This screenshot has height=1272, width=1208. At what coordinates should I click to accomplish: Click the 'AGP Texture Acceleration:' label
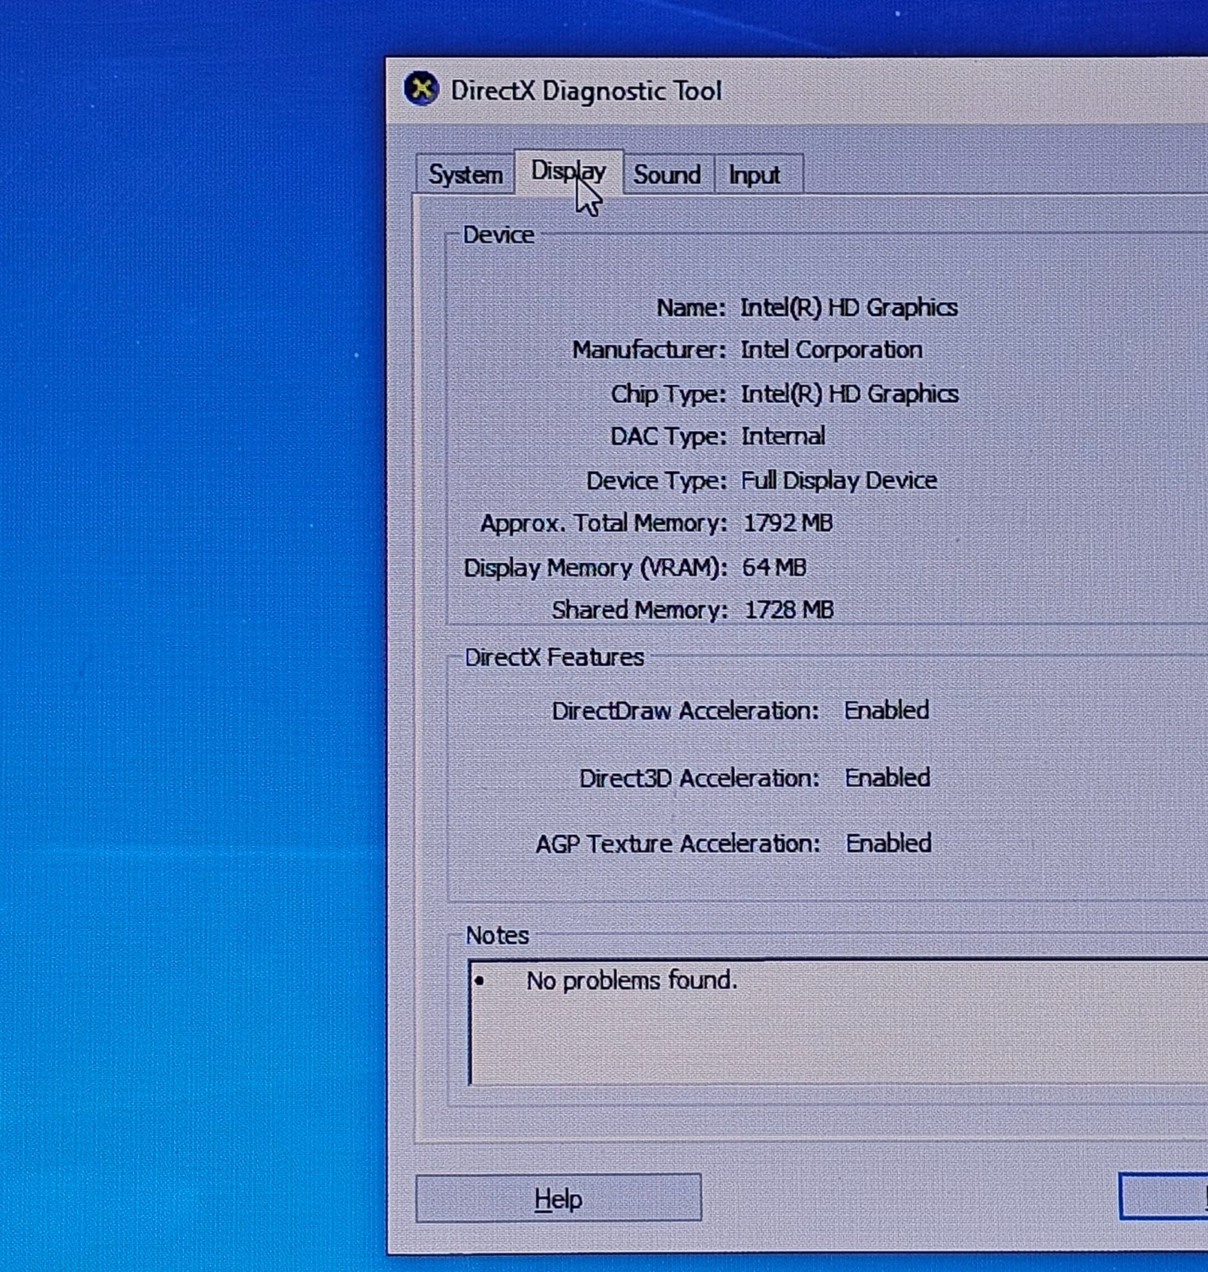(678, 843)
